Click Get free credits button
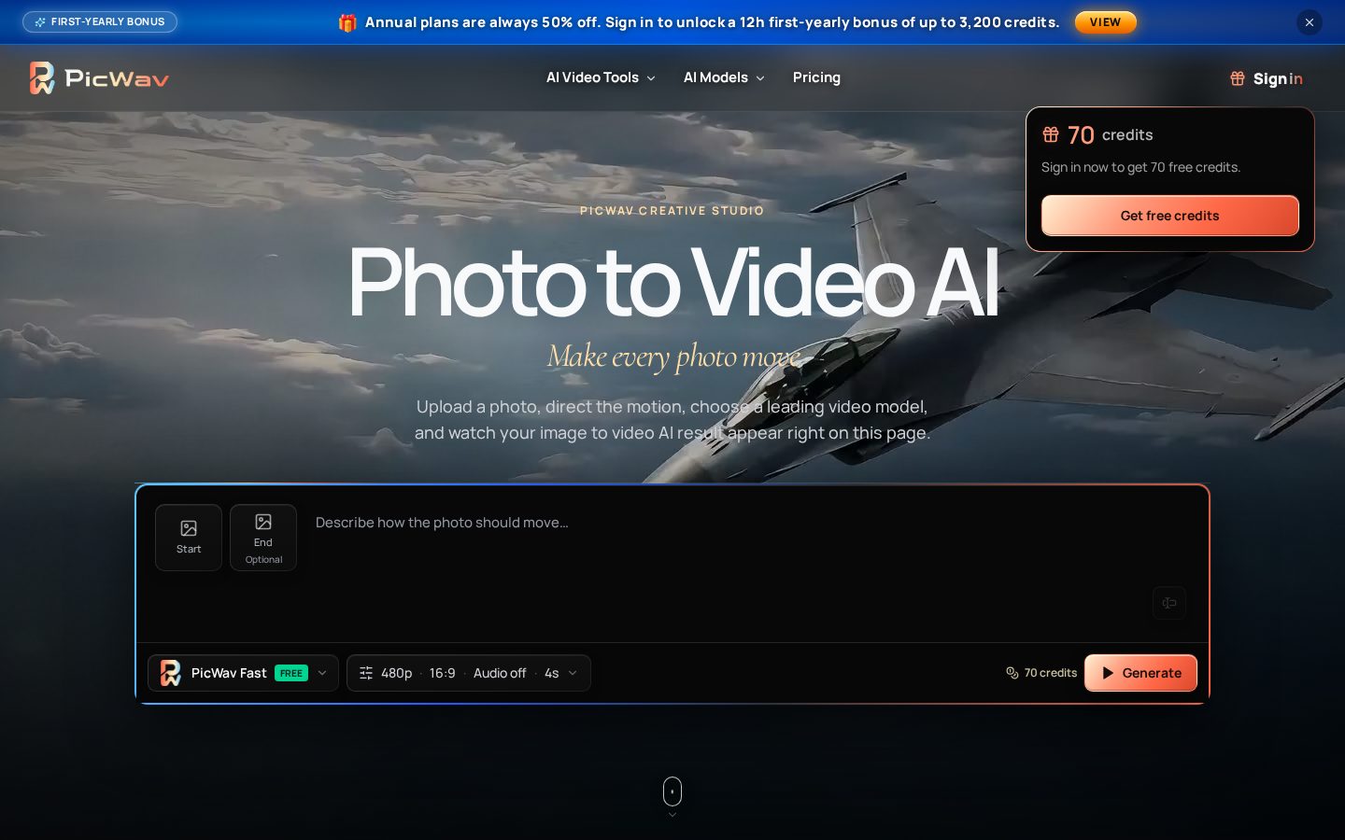This screenshot has width=1345, height=840. [x=1169, y=216]
